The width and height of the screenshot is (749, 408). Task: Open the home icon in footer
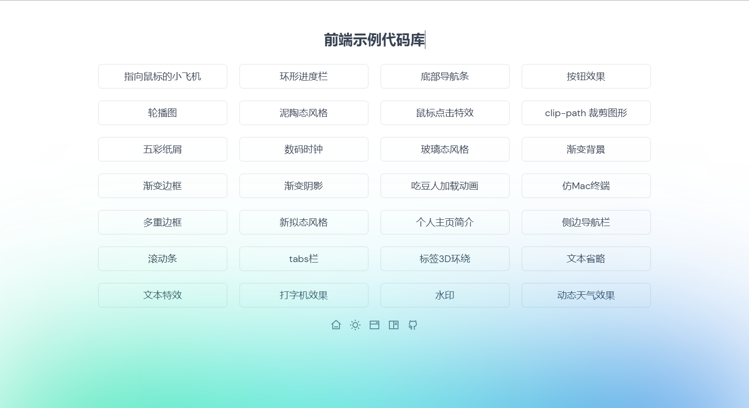point(336,325)
